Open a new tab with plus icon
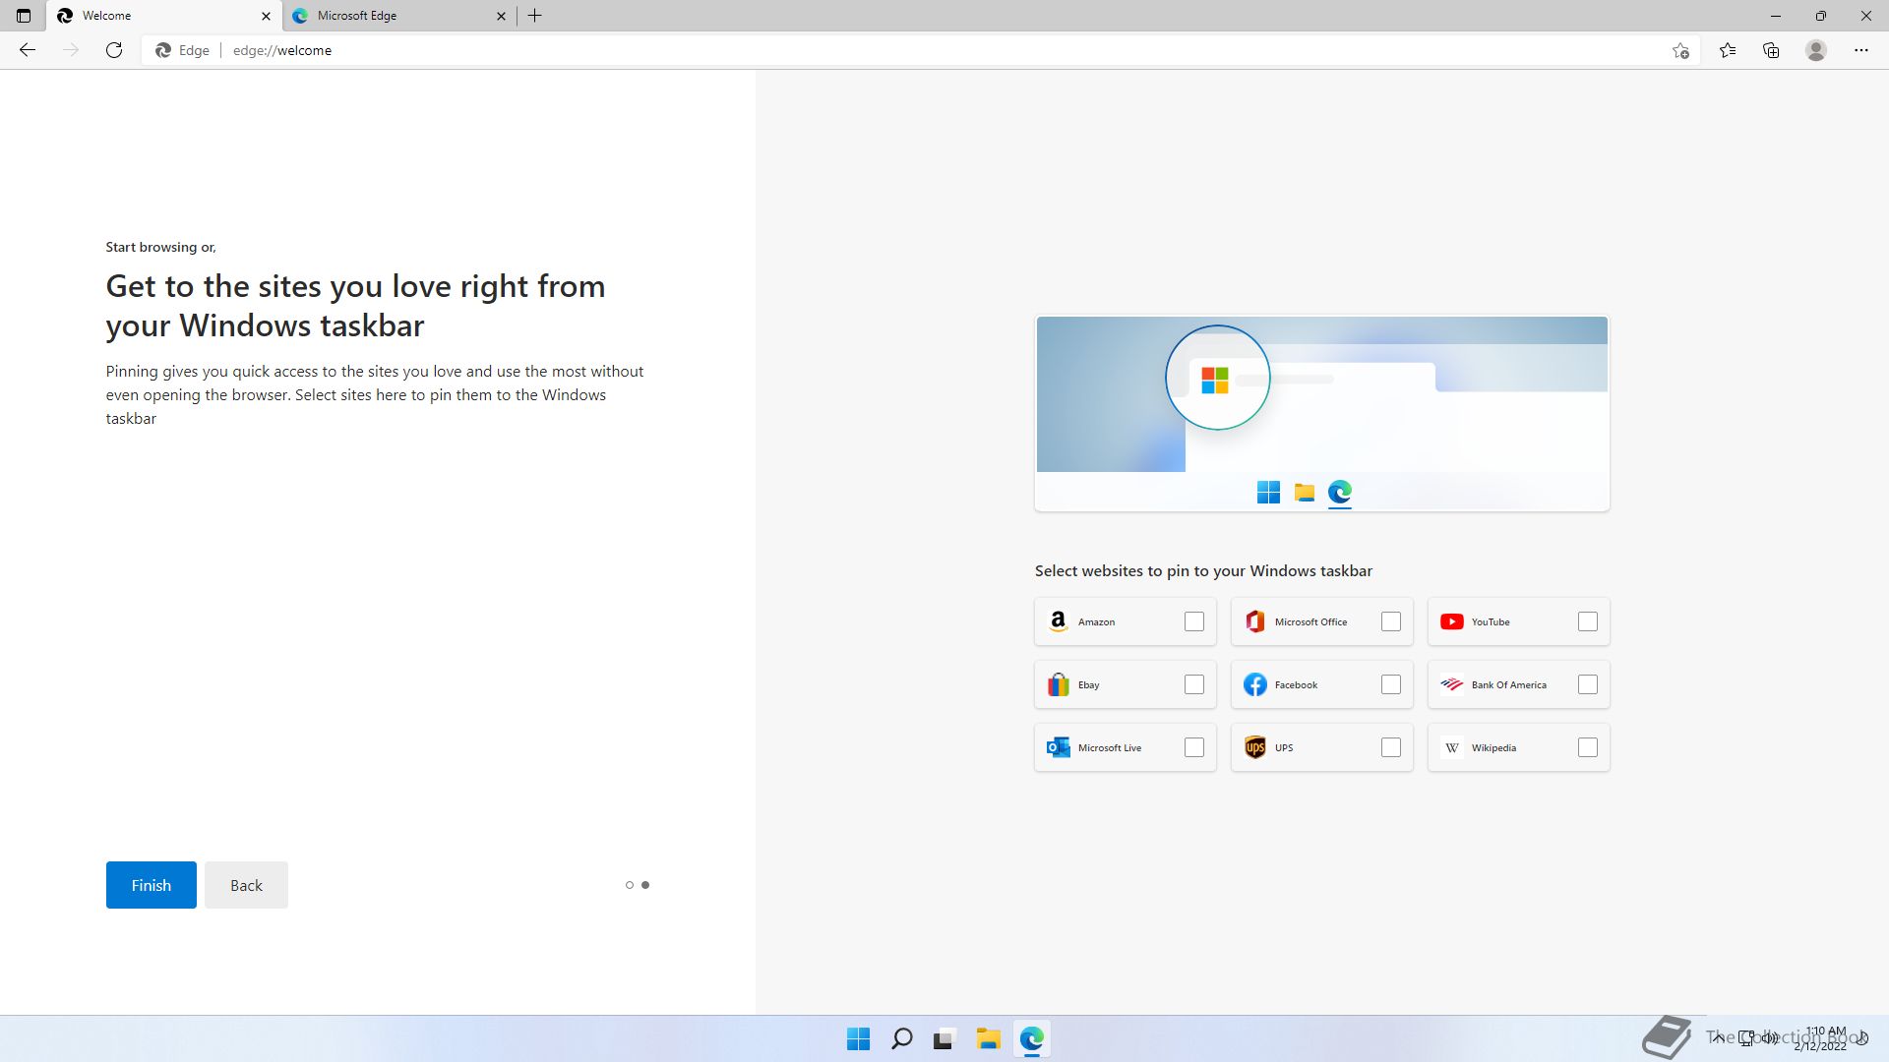The width and height of the screenshot is (1889, 1062). 535,16
